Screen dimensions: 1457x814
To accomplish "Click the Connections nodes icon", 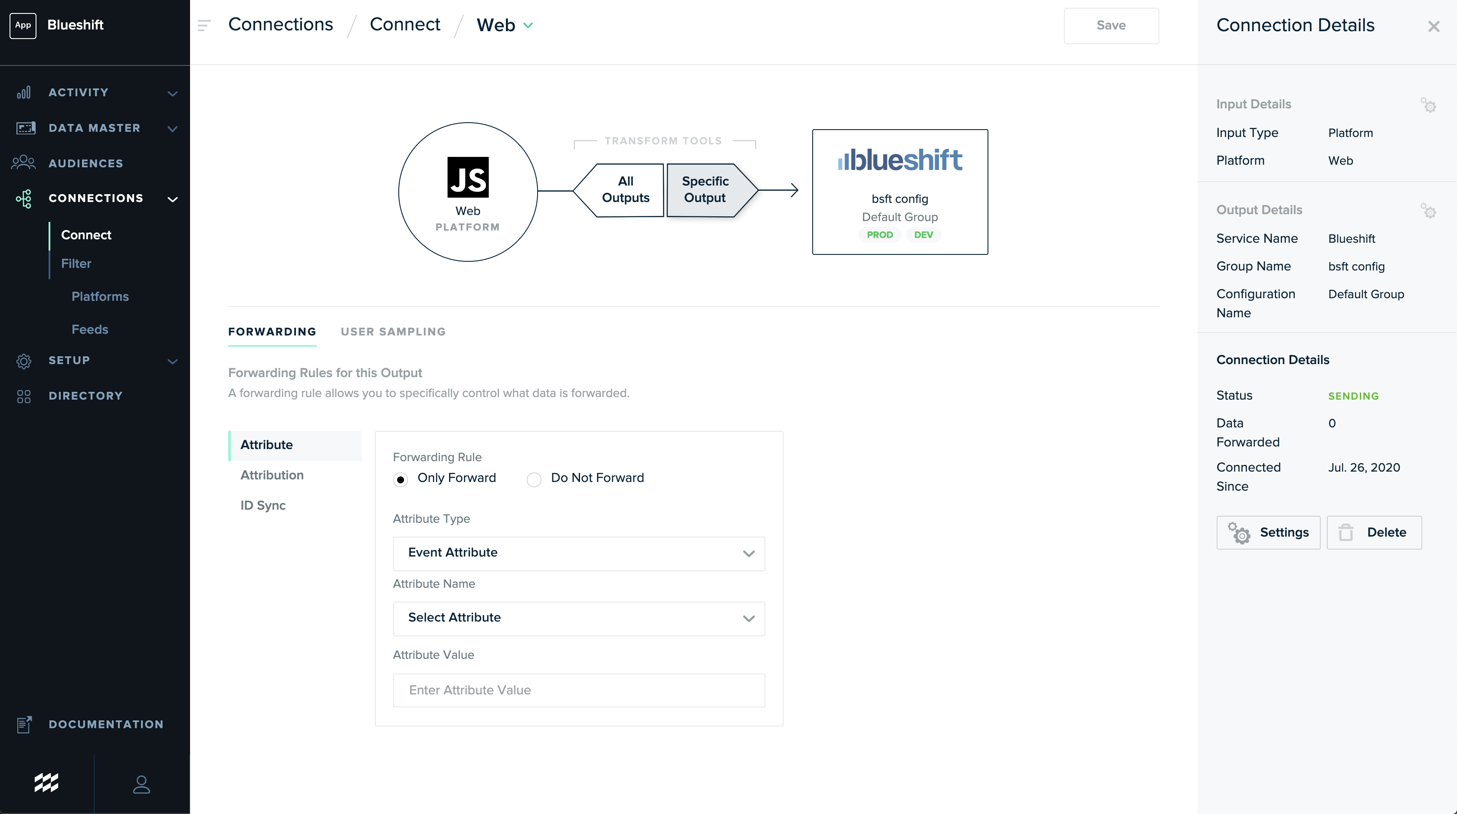I will (x=24, y=198).
